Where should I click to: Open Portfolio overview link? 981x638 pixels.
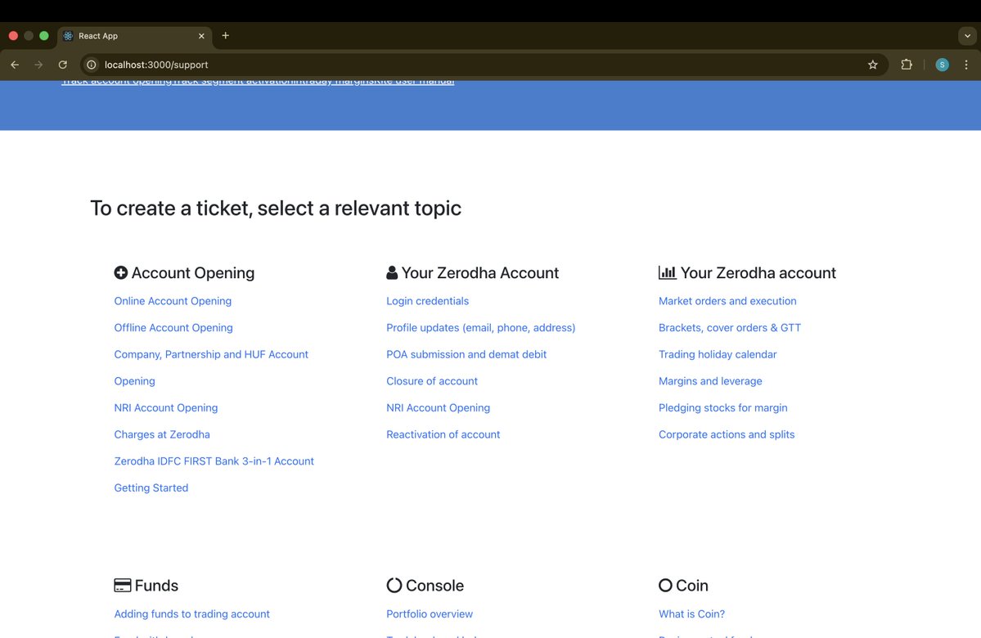(430, 614)
